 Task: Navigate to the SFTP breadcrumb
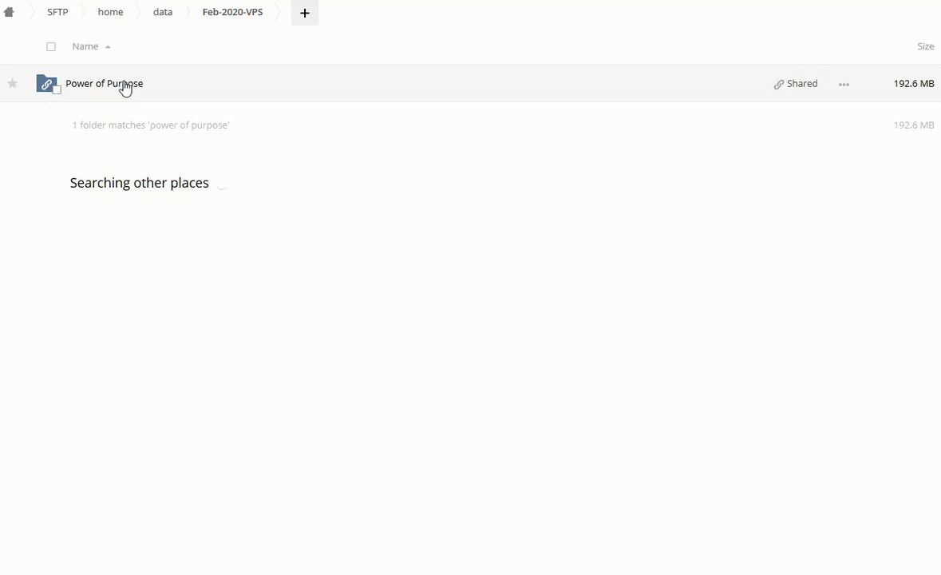57,12
